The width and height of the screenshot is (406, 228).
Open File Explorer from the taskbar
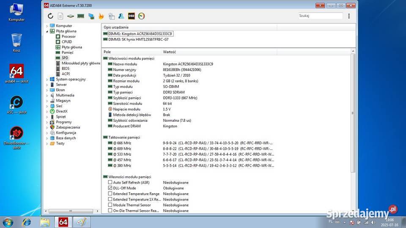45,222
